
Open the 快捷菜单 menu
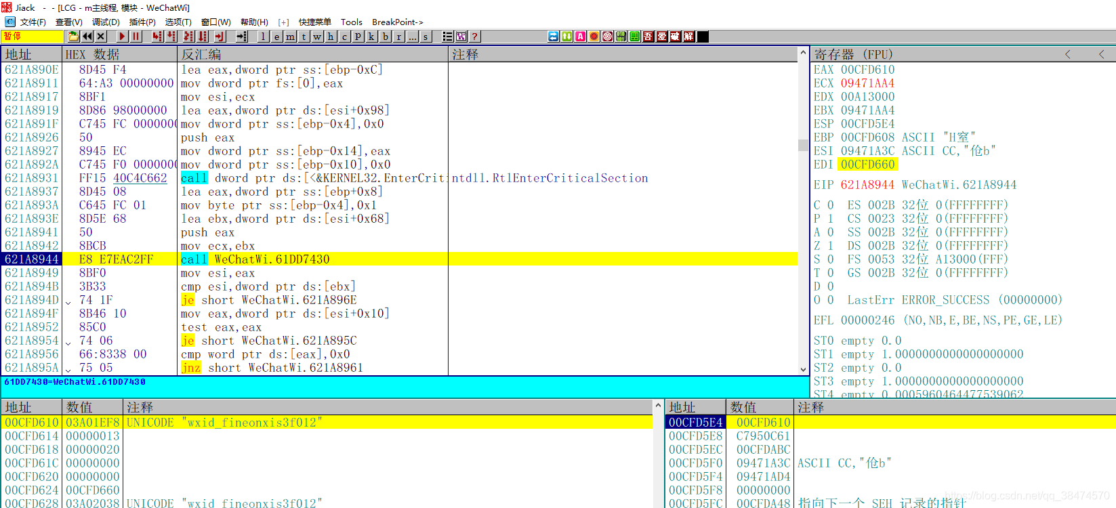(x=315, y=22)
